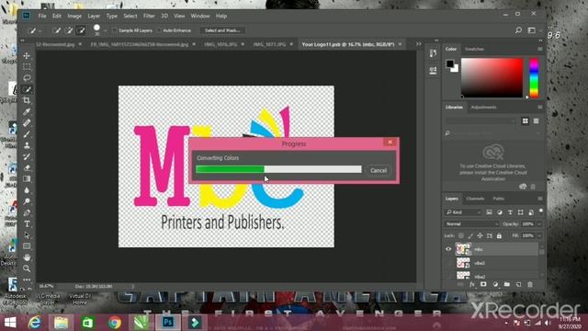Open the Normal blend mode dropdown
The image size is (588, 331).
click(471, 224)
